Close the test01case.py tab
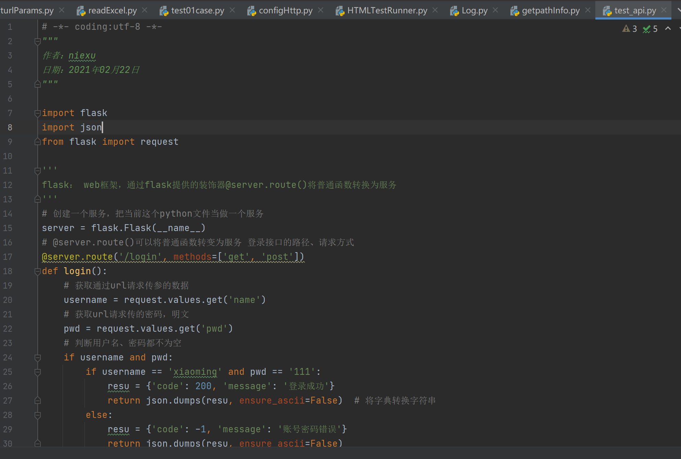 [232, 10]
